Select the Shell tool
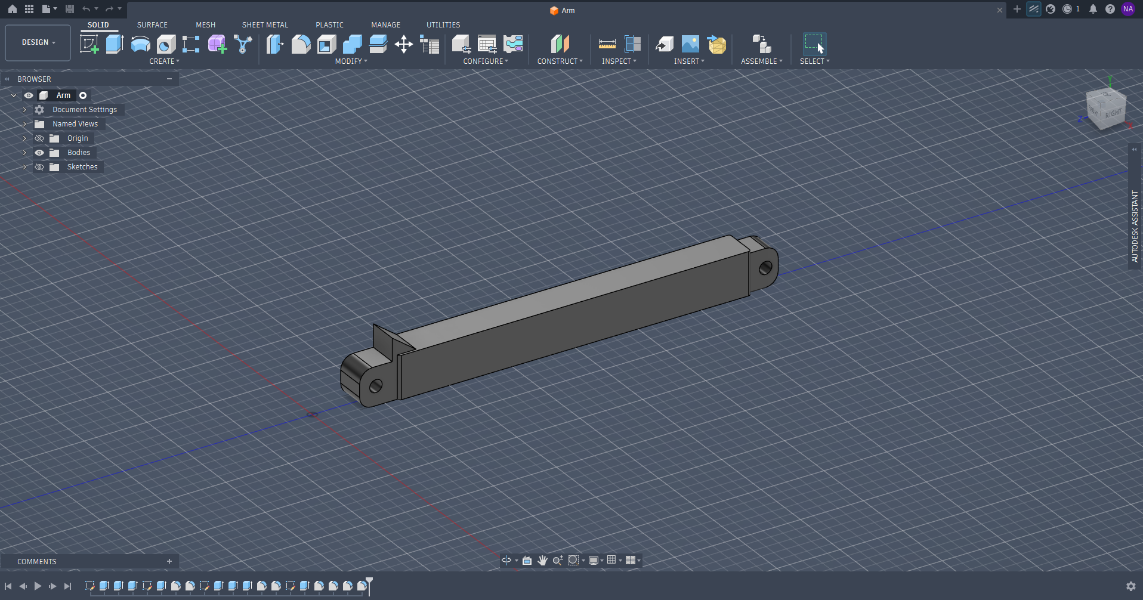The height and width of the screenshot is (600, 1143). pyautogui.click(x=326, y=44)
